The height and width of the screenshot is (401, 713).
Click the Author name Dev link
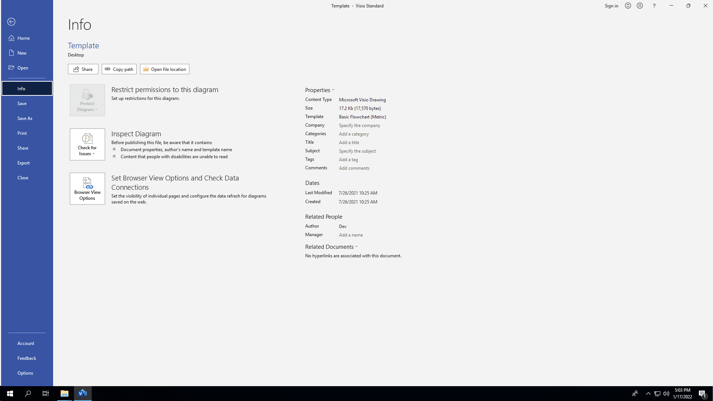click(343, 226)
